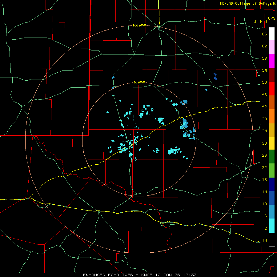
Task: Click the "62" scale value
Action: point(264,46)
